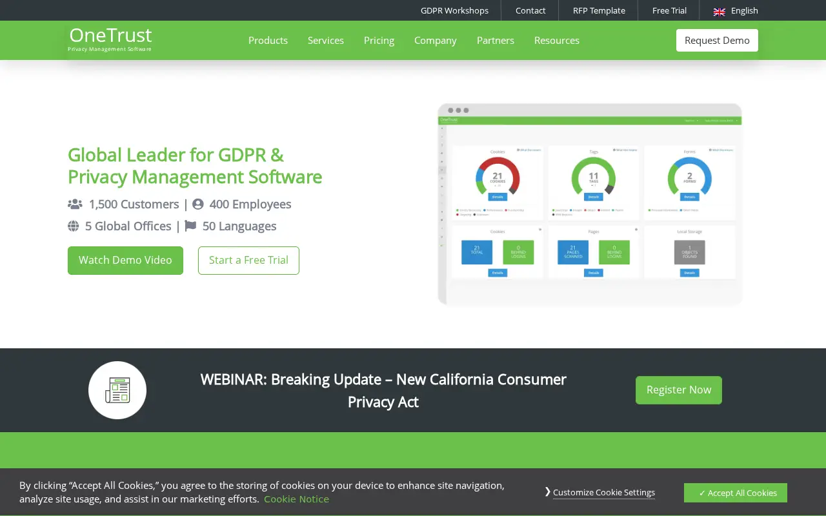Viewport: 826px width, 516px height.
Task: Click the Global Leader for GDPR heading
Action: pos(195,166)
